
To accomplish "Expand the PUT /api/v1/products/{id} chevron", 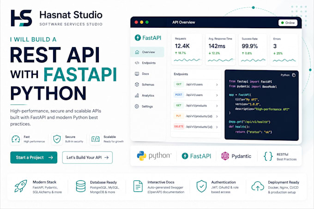I will tap(217, 116).
